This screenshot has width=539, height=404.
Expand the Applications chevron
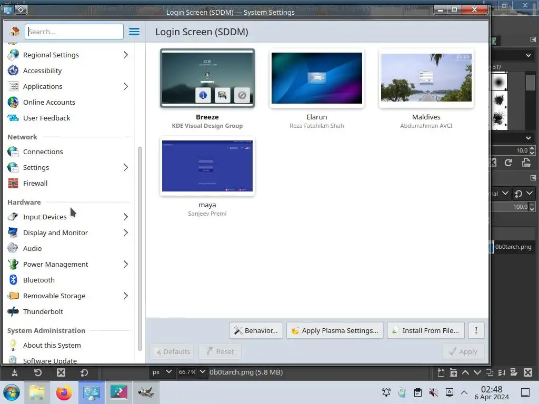[126, 87]
